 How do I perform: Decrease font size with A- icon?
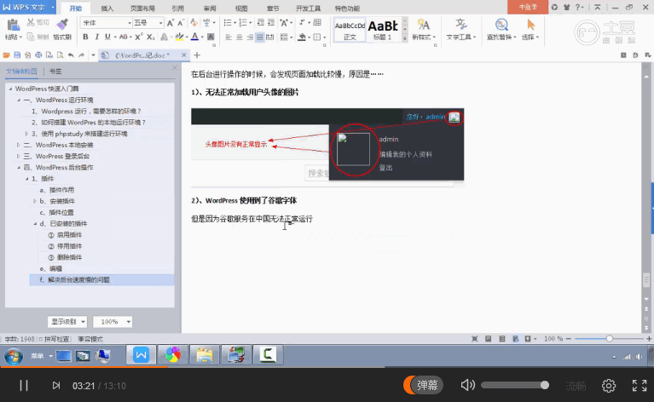181,23
